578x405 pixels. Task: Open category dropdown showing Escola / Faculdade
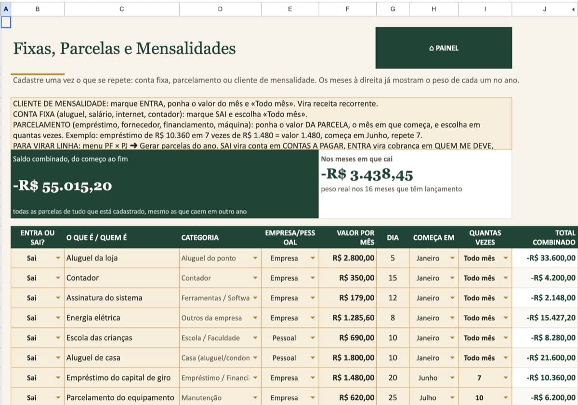(x=255, y=338)
